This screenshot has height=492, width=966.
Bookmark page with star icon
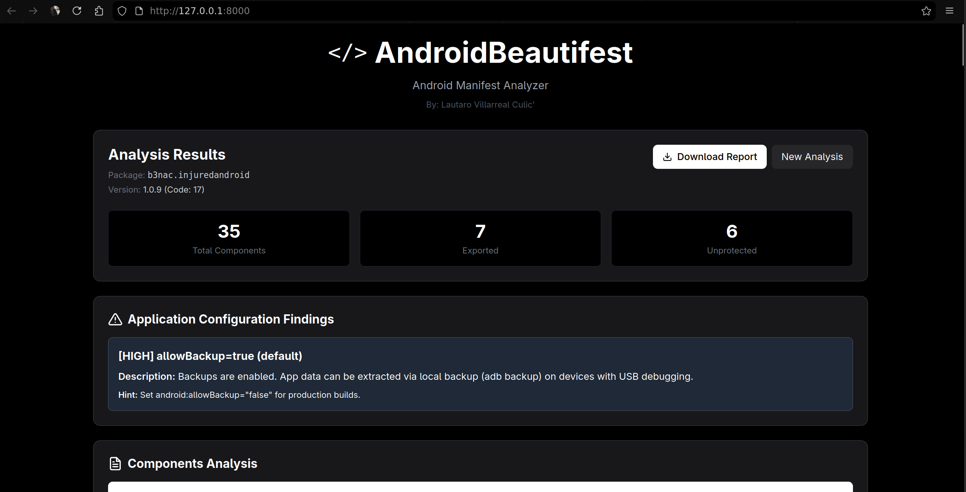926,11
